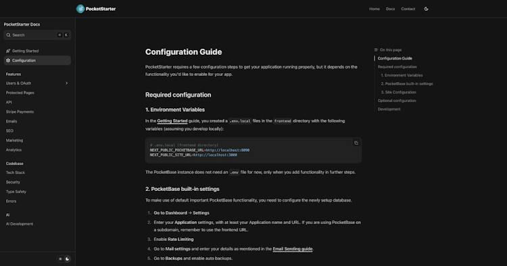This screenshot has width=507, height=266.
Task: Jump to 1. Environment Variables in outline
Action: 402,75
